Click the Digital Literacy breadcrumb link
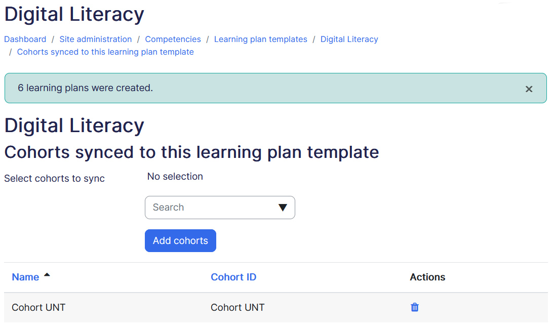Viewport: 553px width, 329px height. coord(349,39)
